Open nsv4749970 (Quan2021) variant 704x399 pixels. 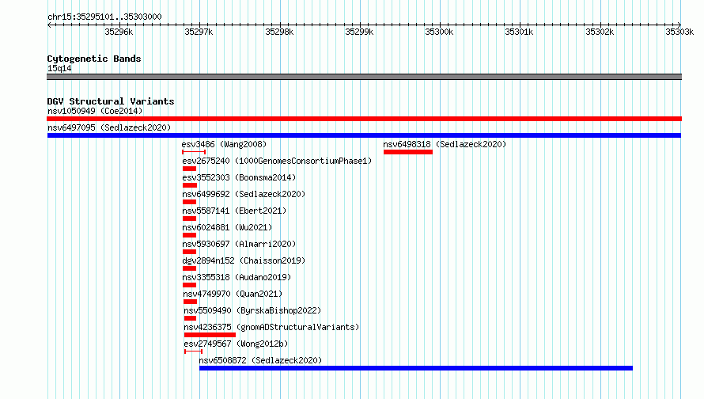[x=233, y=294]
